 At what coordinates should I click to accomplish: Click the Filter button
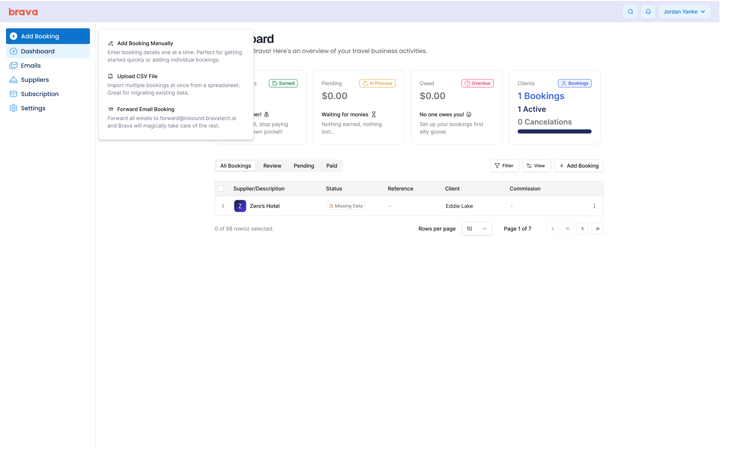504,166
